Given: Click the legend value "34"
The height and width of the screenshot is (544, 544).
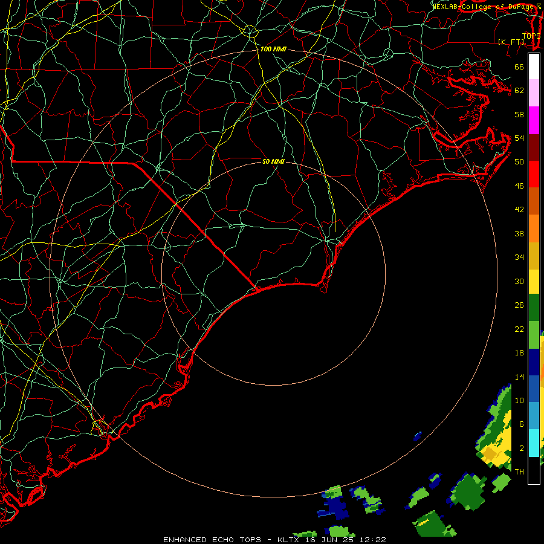Looking at the screenshot, I should pyautogui.click(x=519, y=257).
